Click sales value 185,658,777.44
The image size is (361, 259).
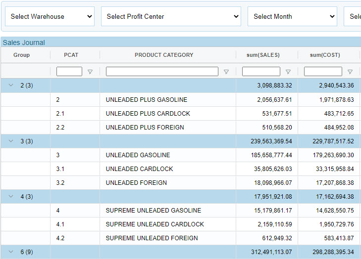[271, 155]
